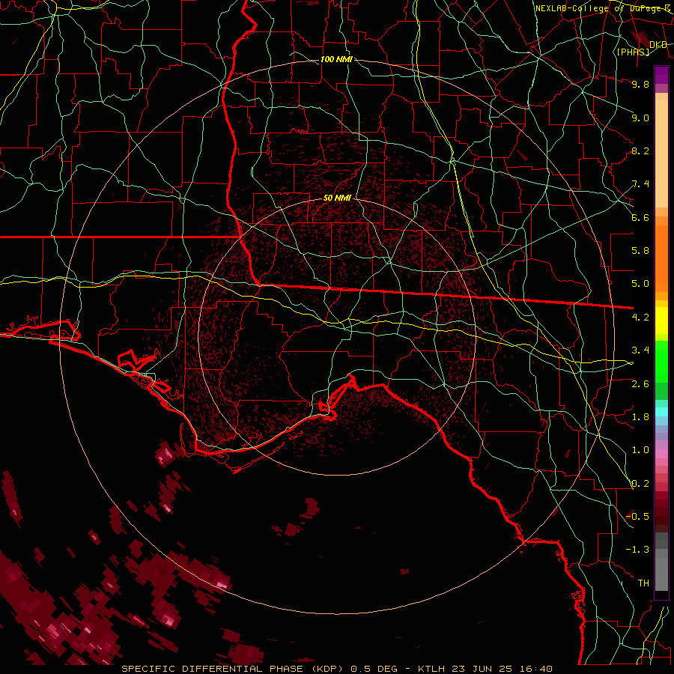The height and width of the screenshot is (674, 674).
Task: Click the 9.0 value on the scale
Action: tap(640, 118)
